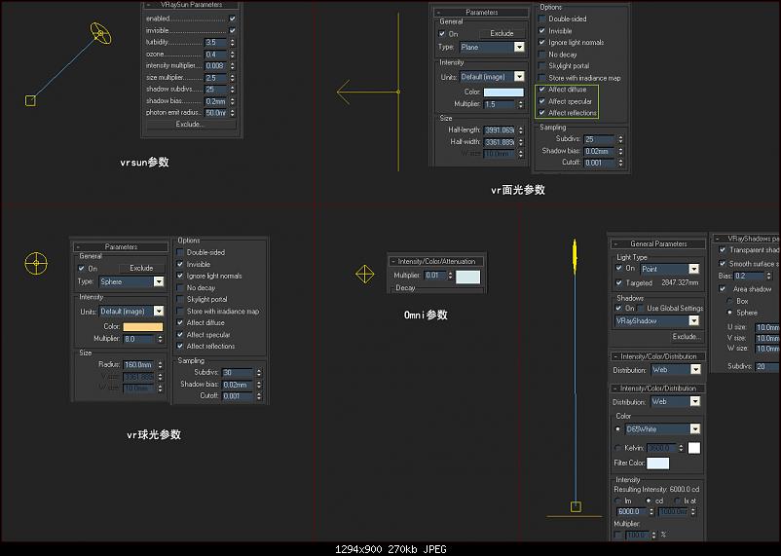Open the Filter Color swatch
This screenshot has width=781, height=556.
658,463
